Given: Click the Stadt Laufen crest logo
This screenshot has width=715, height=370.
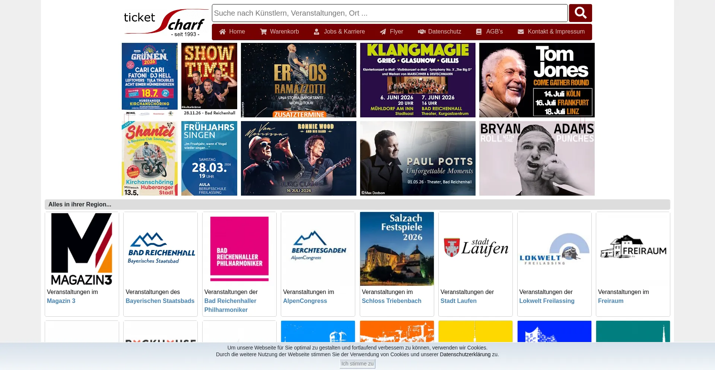Looking at the screenshot, I should click(476, 249).
